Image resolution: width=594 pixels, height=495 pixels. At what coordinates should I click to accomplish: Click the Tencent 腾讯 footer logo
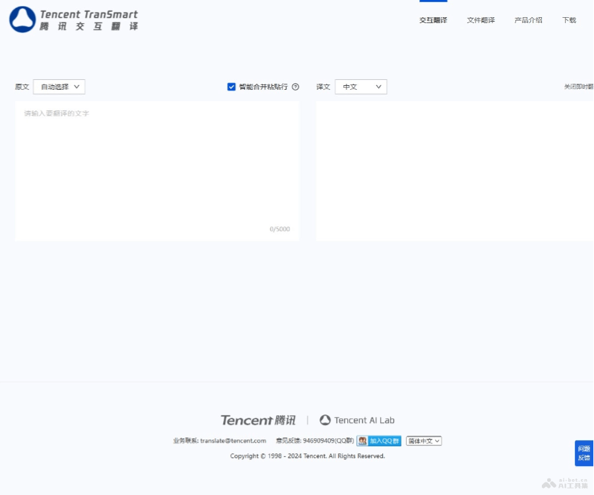click(257, 420)
